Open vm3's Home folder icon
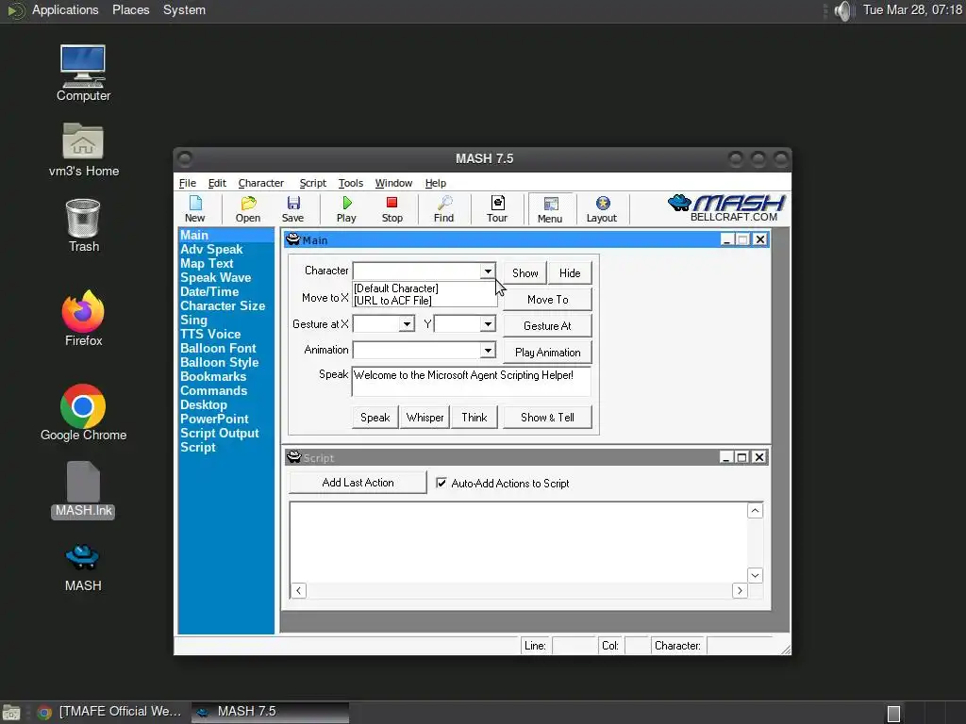The height and width of the screenshot is (724, 966). pyautogui.click(x=84, y=150)
